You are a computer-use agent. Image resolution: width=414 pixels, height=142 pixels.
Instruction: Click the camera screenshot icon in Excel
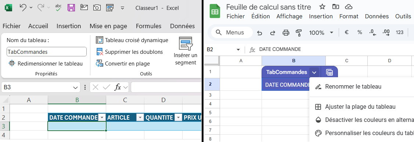click(97, 8)
